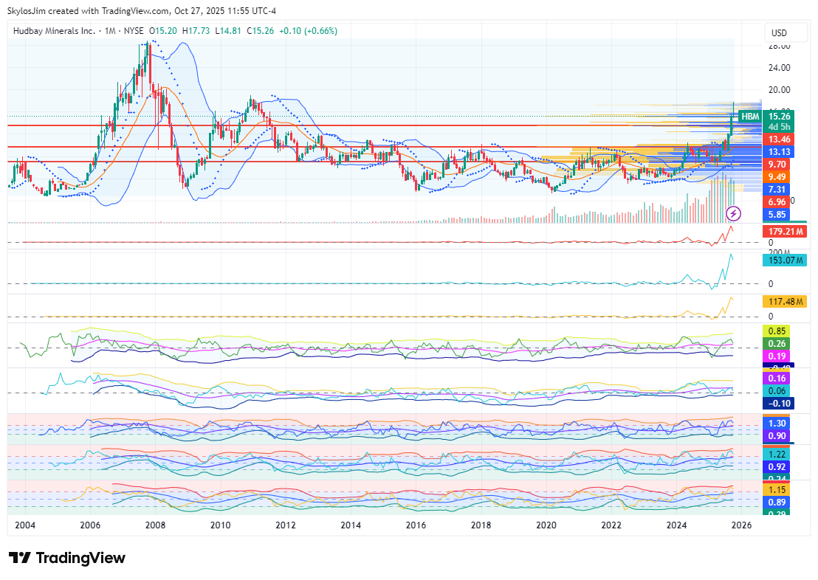Select the green HBM symbol tag
Screen dimensions: 818x580
tap(749, 117)
